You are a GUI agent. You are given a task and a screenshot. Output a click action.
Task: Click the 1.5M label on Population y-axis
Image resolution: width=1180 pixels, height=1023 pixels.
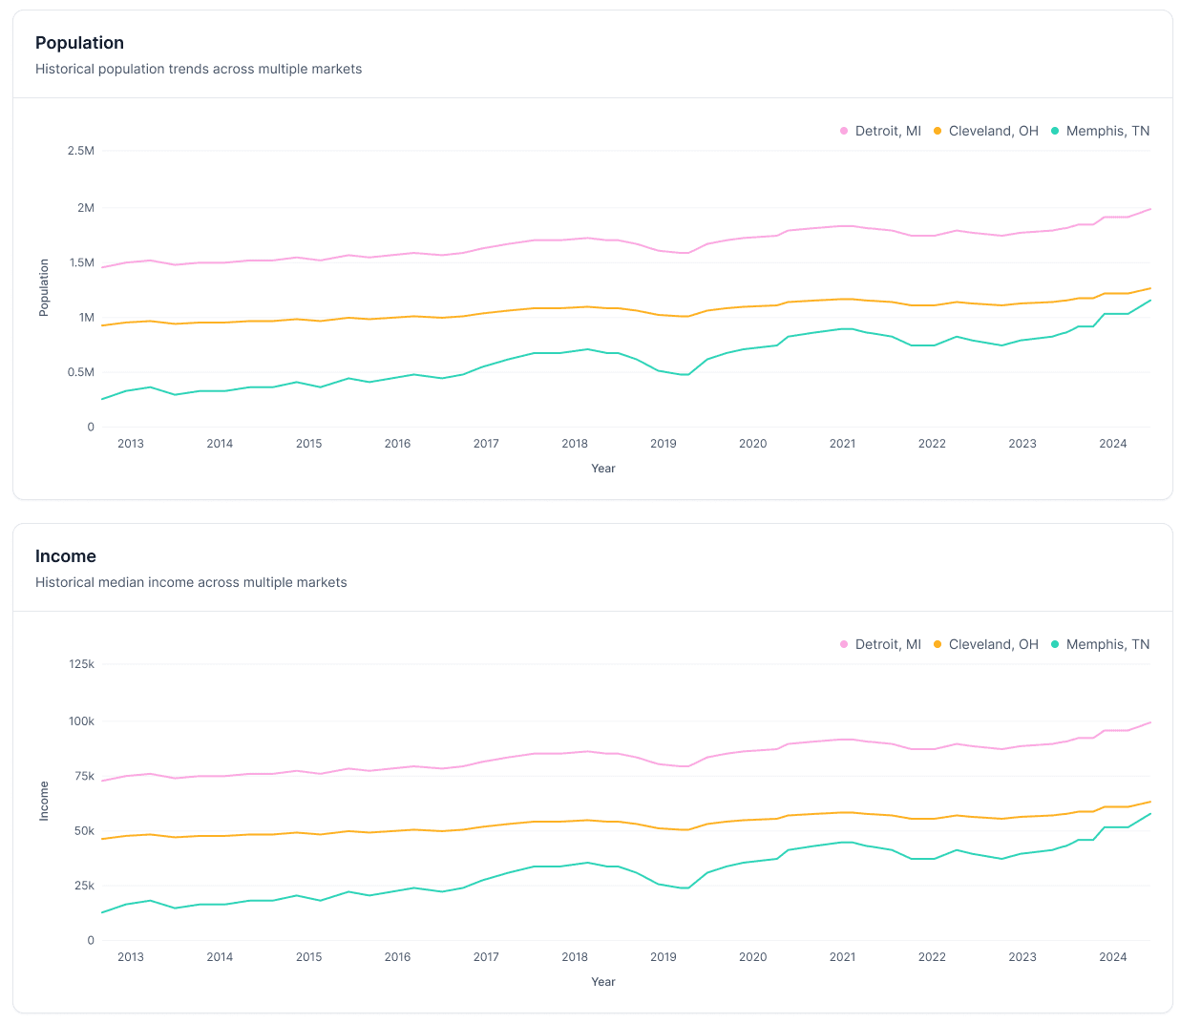pos(81,262)
